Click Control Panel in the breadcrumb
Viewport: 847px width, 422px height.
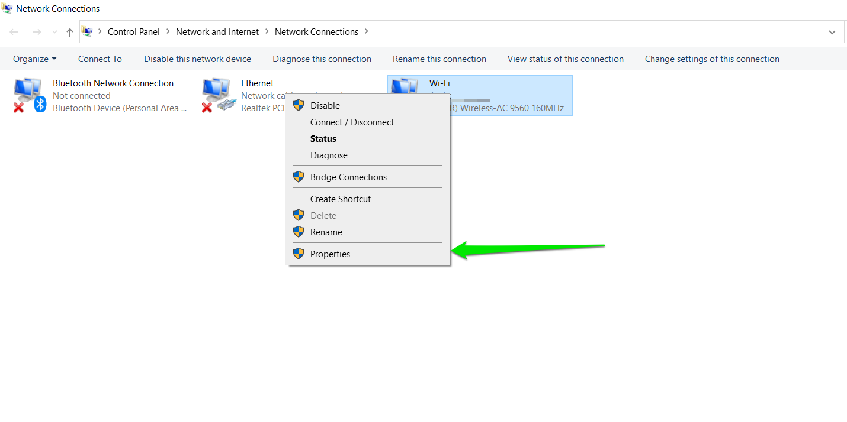point(134,32)
